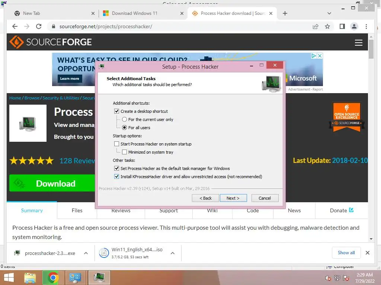This screenshot has height=285, width=381.
Task: Select For all users radio button
Action: tap(124, 128)
